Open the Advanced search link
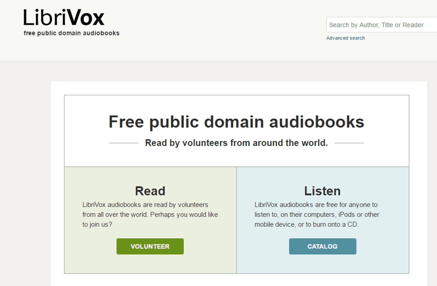The height and width of the screenshot is (286, 437). tap(345, 38)
